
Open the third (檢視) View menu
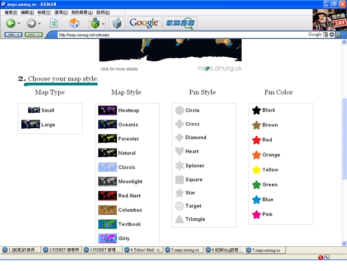pyautogui.click(x=44, y=12)
